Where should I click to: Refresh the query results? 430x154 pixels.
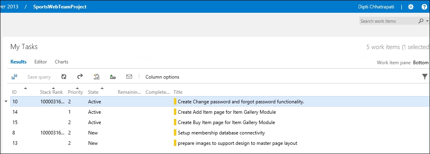(x=64, y=77)
